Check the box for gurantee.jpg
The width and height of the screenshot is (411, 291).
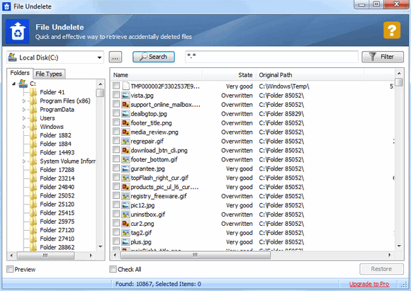click(116, 168)
